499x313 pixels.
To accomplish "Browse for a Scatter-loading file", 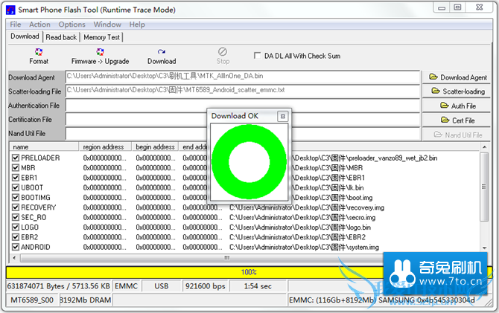I will tap(456, 91).
